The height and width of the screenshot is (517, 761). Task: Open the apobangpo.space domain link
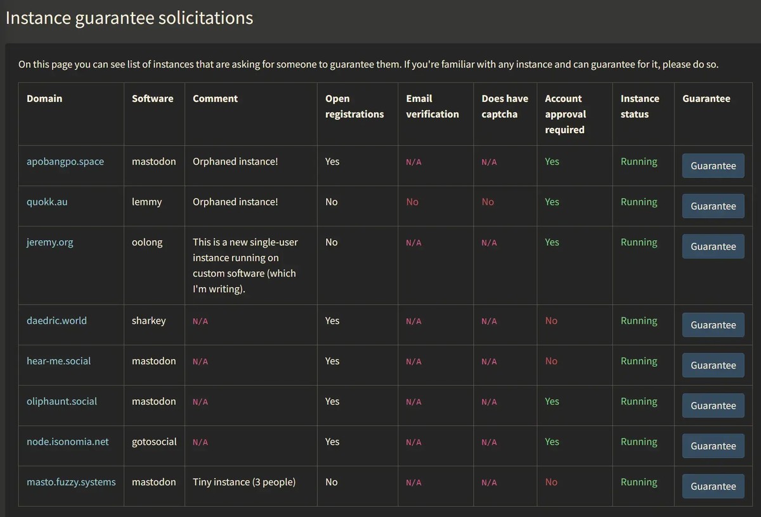65,162
